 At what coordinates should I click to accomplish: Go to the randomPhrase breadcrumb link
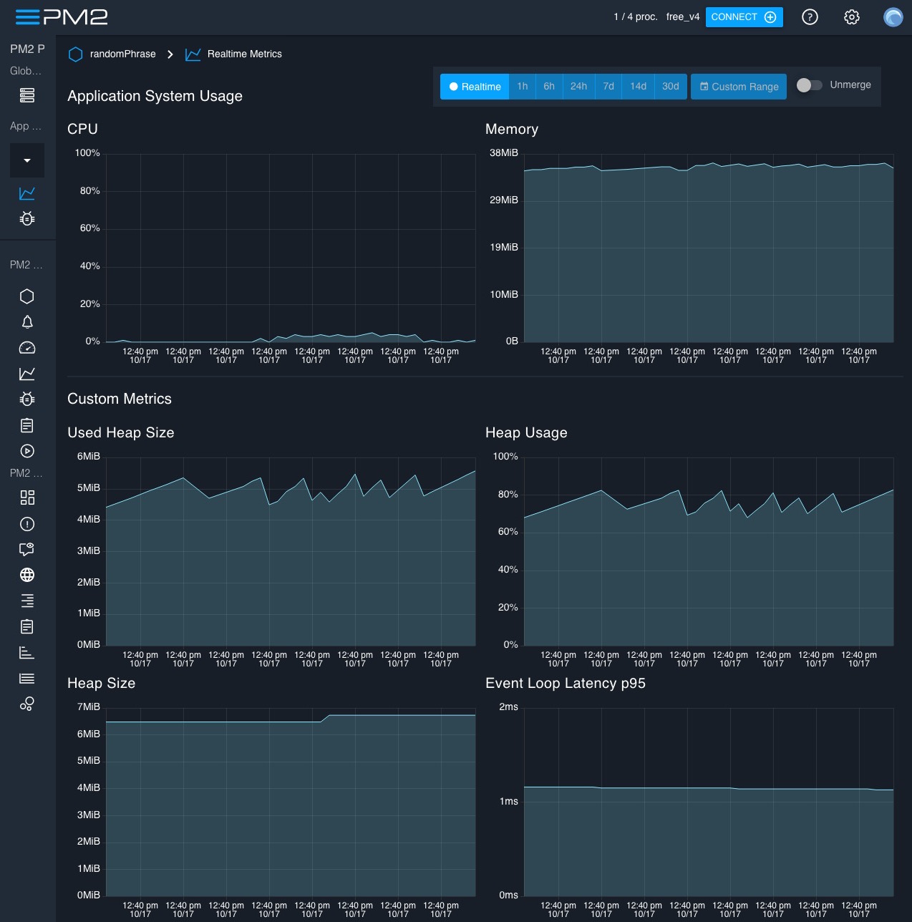tap(123, 54)
